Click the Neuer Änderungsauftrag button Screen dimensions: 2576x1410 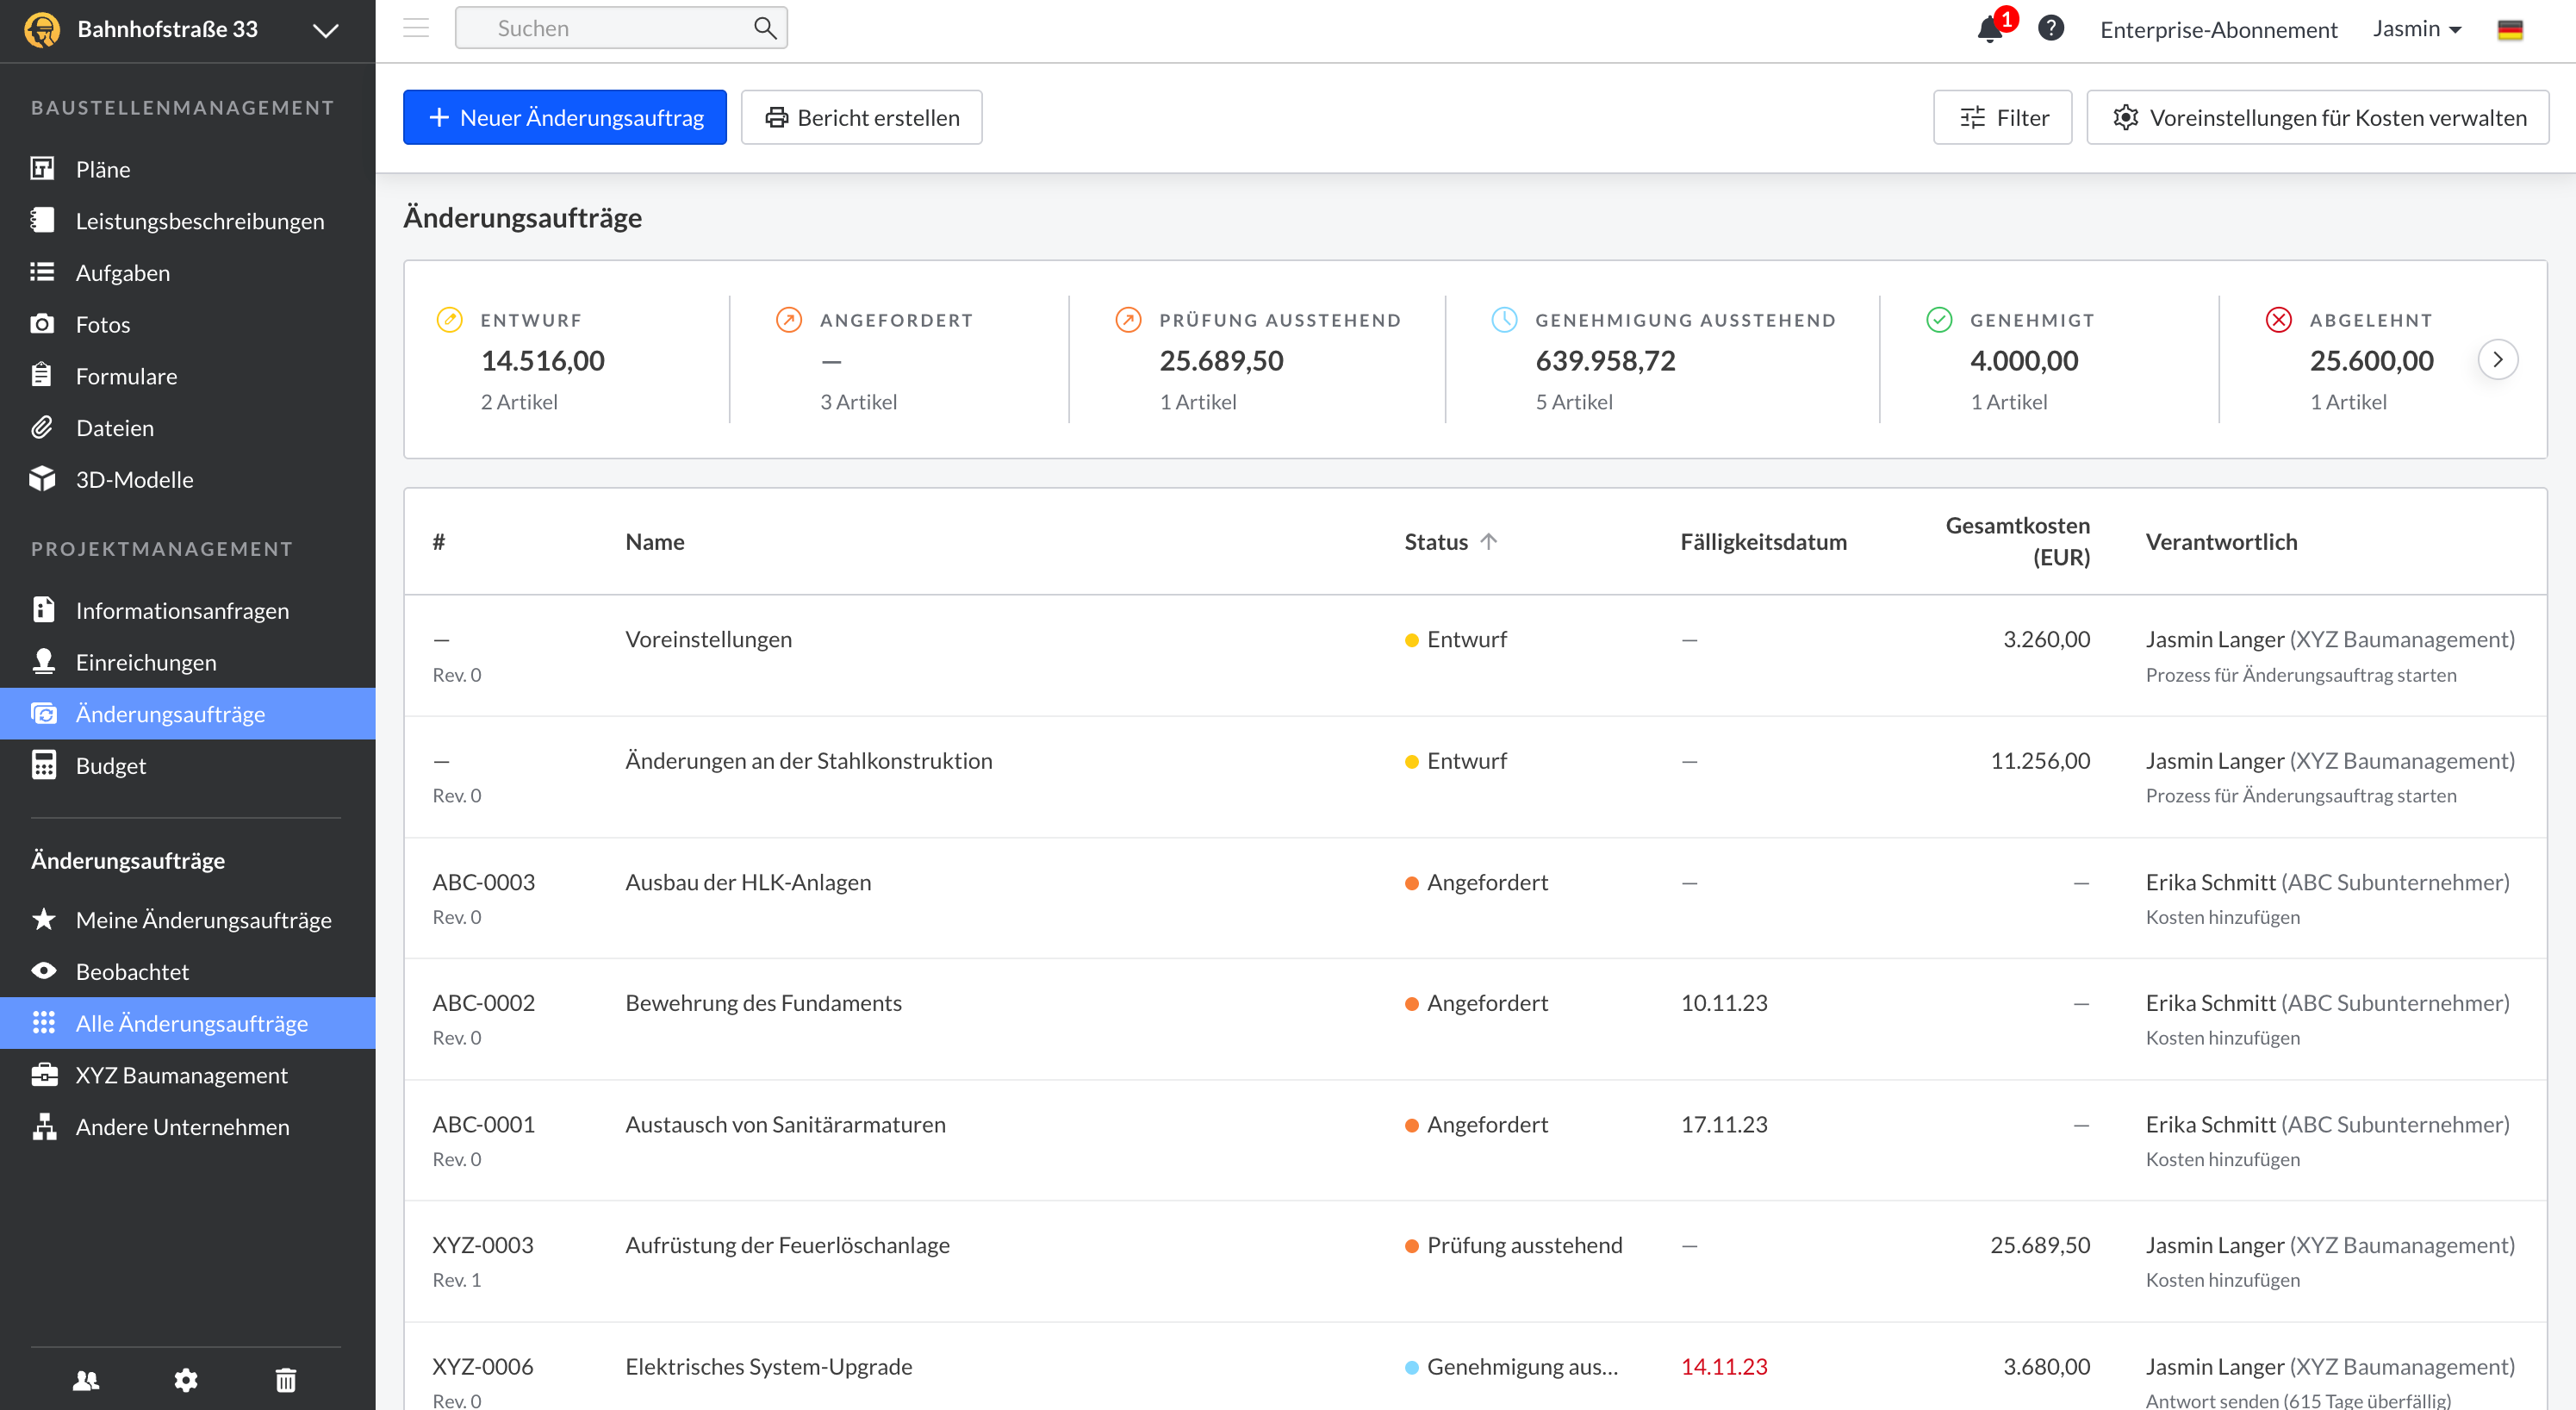564,117
